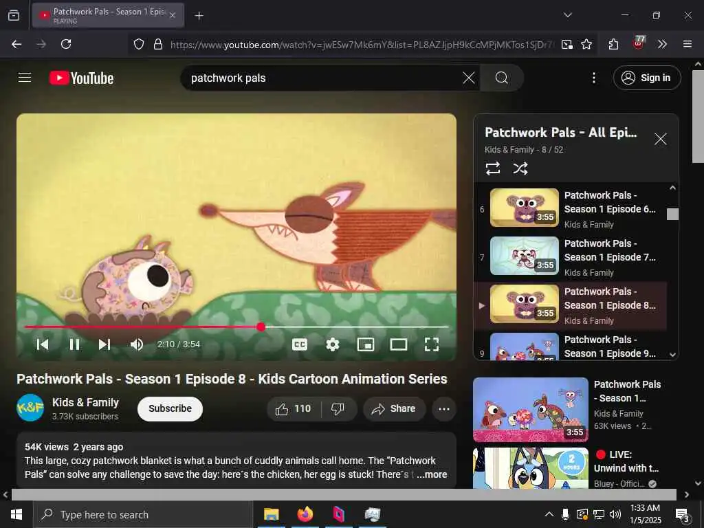Screen dimensions: 704x528
Task: Show hidden system tray icons
Action: (549, 514)
